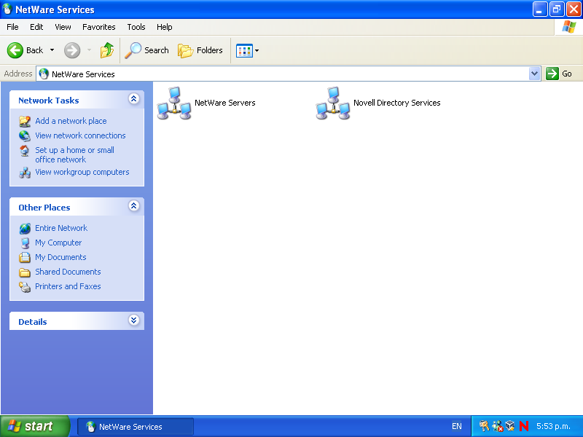Click the View network connections globe icon
Image resolution: width=583 pixels, height=437 pixels.
tap(25, 135)
